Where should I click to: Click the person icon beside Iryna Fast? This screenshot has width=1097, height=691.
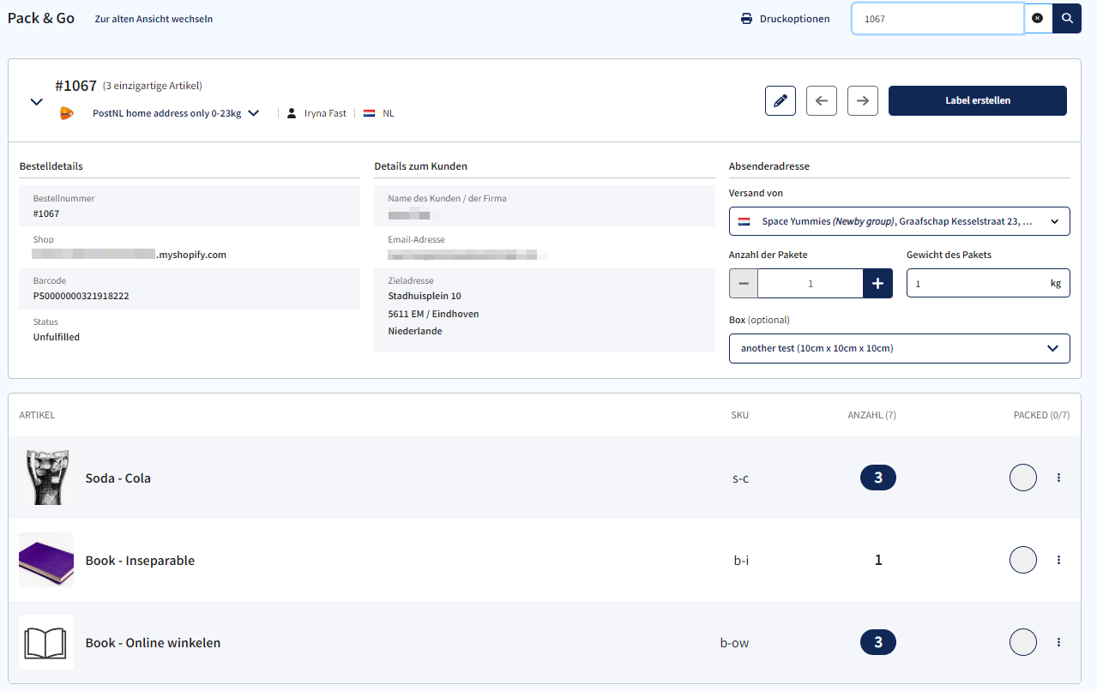292,112
